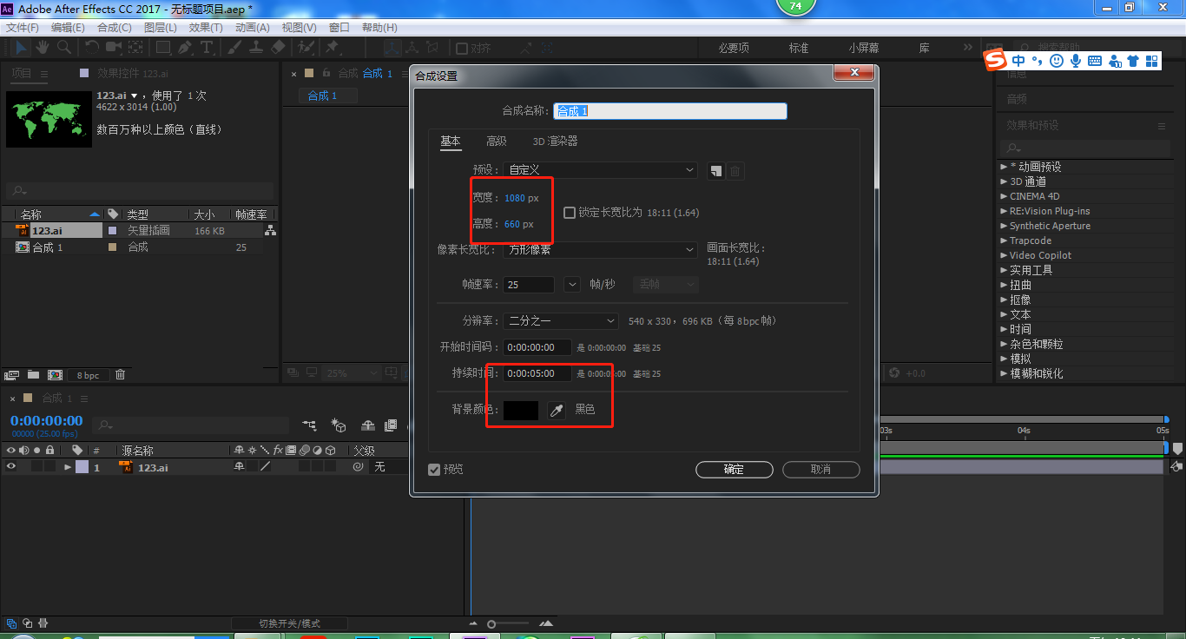Select the Clone Stamp tool
Screen dimensions: 1186x639
pyautogui.click(x=257, y=48)
